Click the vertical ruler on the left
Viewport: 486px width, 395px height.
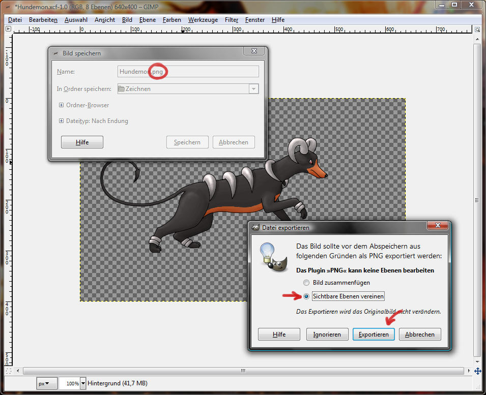(8, 200)
